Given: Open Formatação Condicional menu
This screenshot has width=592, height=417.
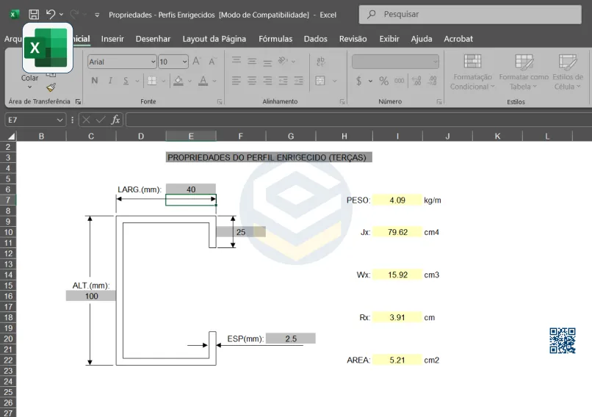Looking at the screenshot, I should [x=472, y=72].
